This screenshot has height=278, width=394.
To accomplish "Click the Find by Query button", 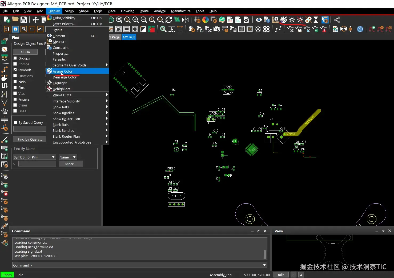I will point(30,139).
